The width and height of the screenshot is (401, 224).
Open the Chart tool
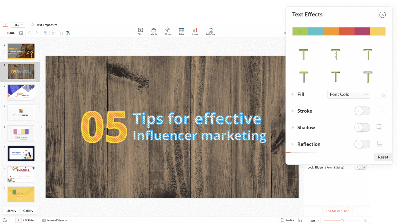pyautogui.click(x=195, y=31)
